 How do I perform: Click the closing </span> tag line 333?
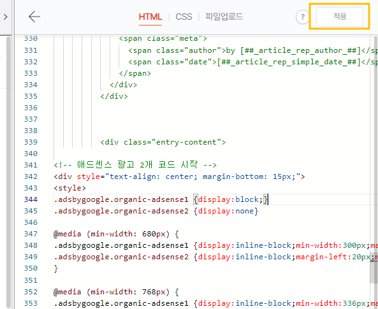135,73
